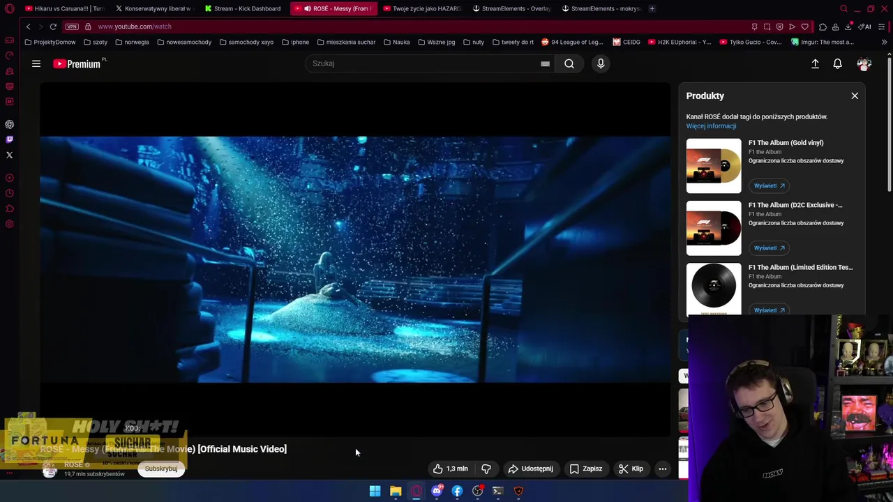
Task: Click Wyświetl for F1 The Album Gold vinyl
Action: click(769, 185)
